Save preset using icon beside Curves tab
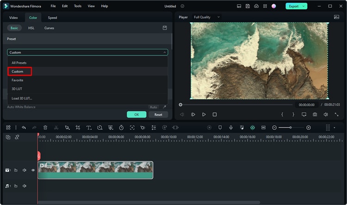The height and width of the screenshot is (205, 347). [x=165, y=28]
